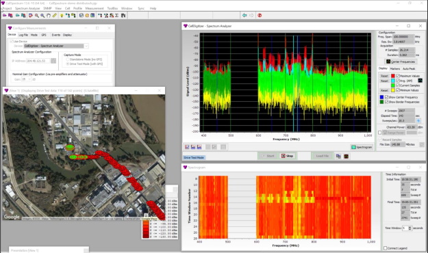Screen dimensions: 428x253
Task: Click the first chart icon below spectrum plot
Action: (187, 147)
